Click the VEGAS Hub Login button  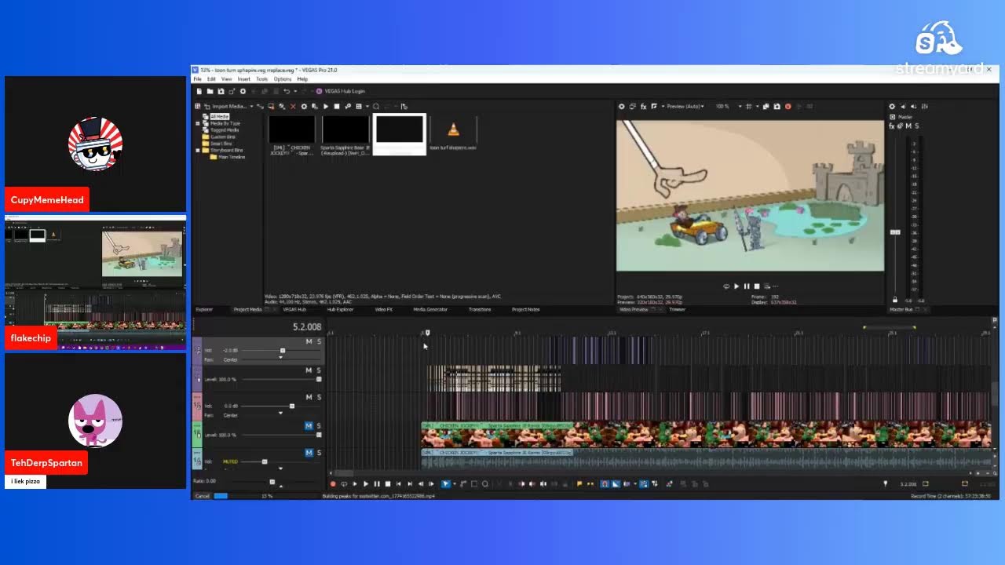pos(341,91)
